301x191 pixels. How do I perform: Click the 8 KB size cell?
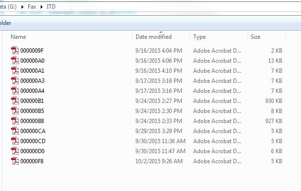pos(277,111)
